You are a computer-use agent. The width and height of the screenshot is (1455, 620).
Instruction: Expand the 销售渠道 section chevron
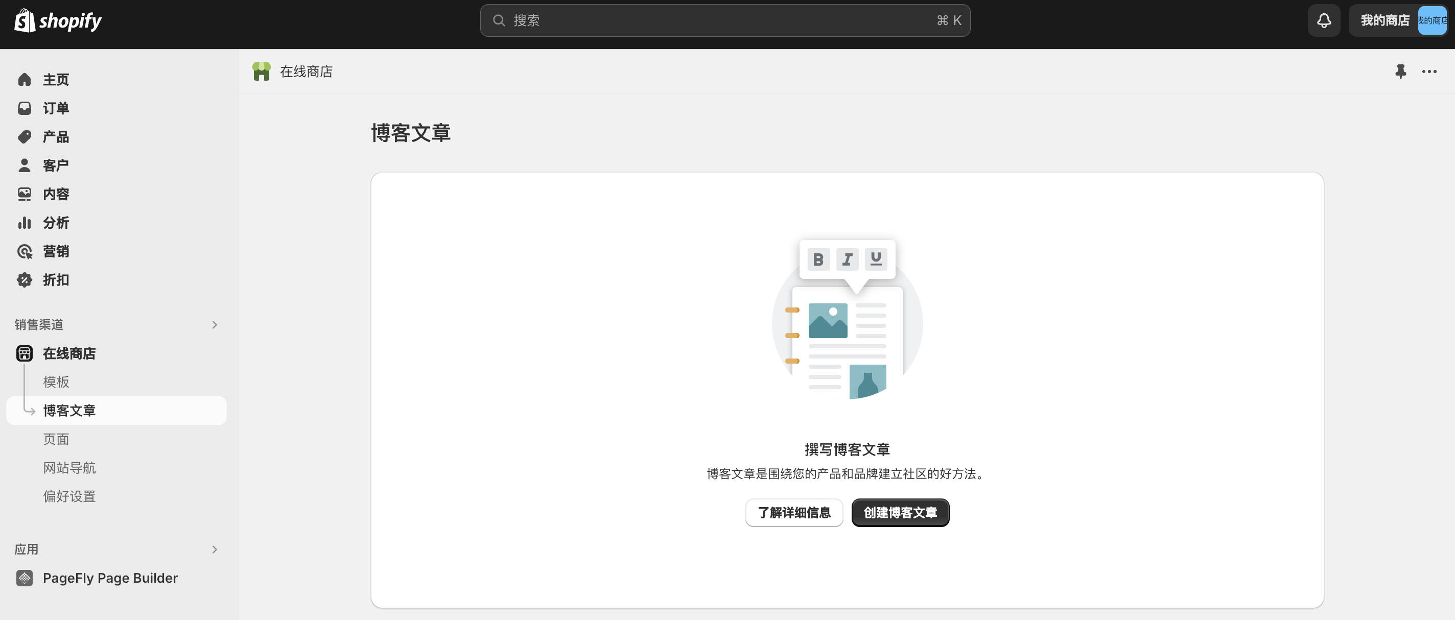[x=214, y=325]
